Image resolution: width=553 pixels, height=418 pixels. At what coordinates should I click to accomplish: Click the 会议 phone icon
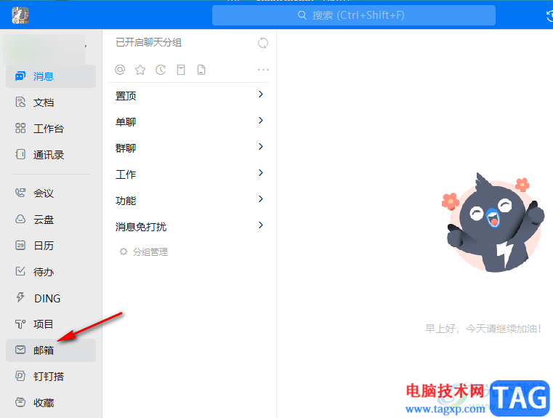(x=20, y=193)
